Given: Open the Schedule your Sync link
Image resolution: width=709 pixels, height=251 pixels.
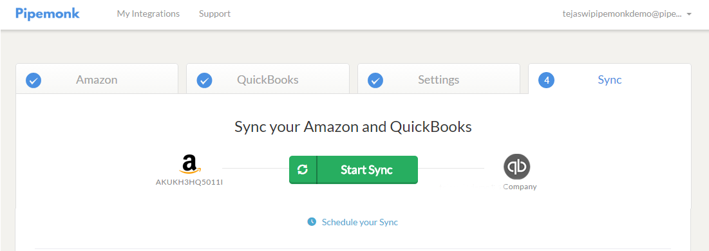Looking at the screenshot, I should coord(360,222).
